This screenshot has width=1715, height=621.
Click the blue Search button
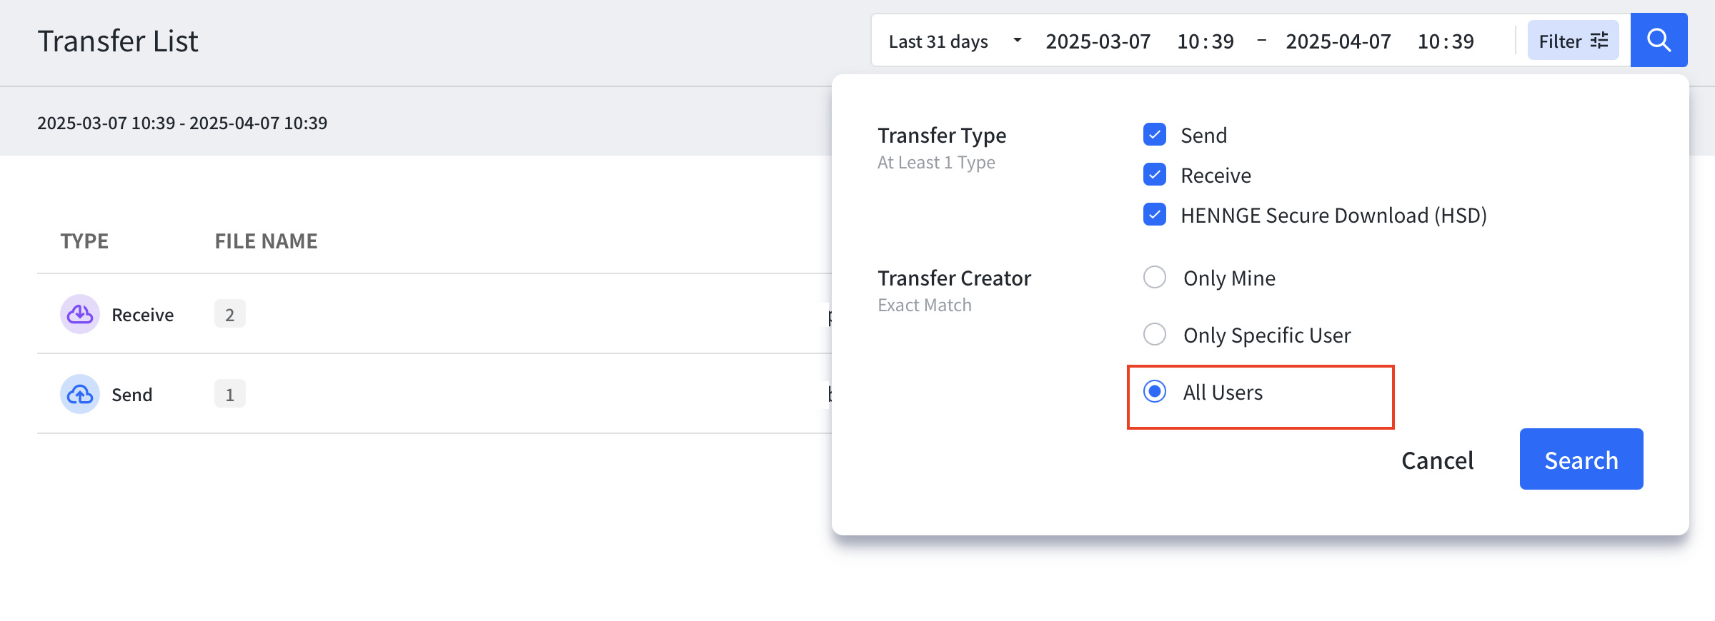click(1581, 459)
